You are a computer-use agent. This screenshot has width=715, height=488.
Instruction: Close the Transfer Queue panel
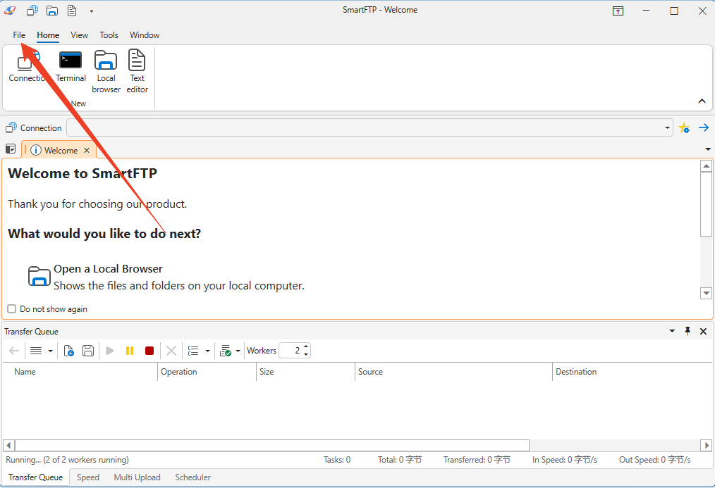pos(703,332)
